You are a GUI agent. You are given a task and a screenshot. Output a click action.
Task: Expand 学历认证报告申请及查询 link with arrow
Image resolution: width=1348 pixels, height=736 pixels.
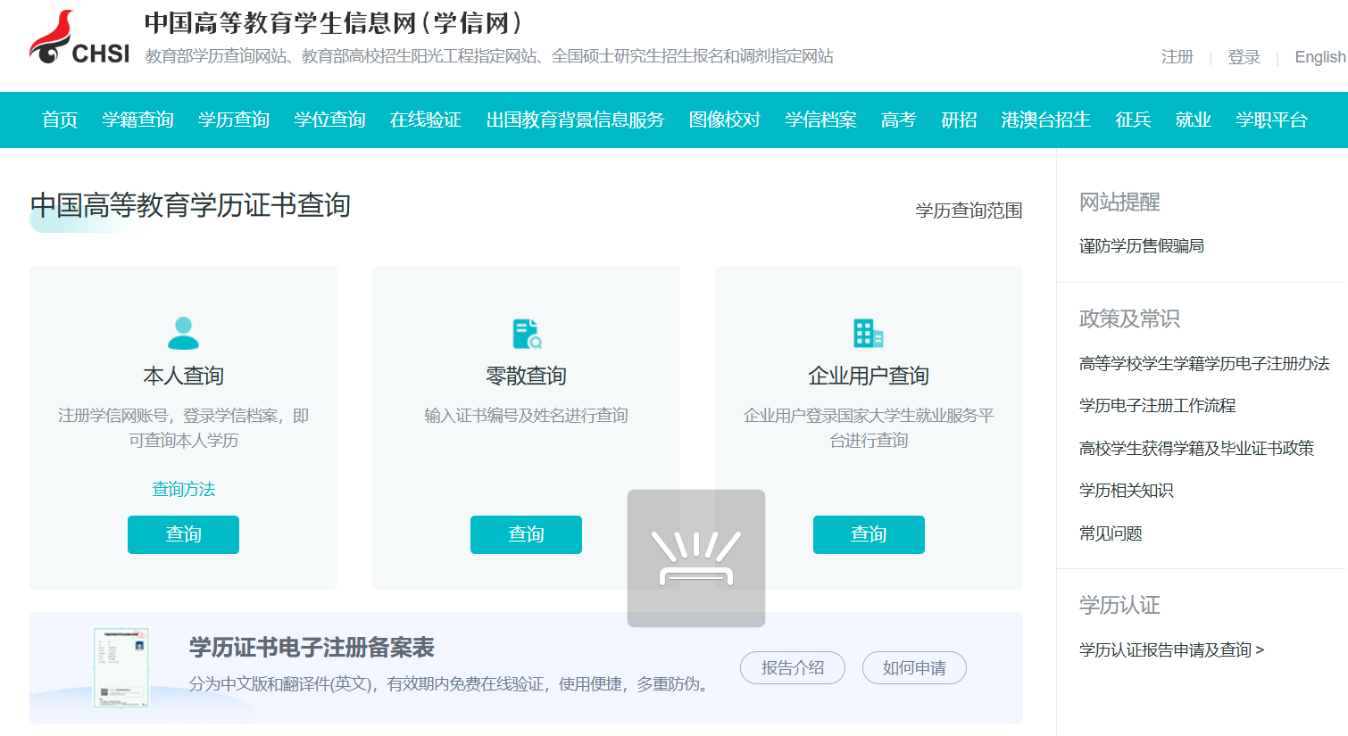[1171, 649]
